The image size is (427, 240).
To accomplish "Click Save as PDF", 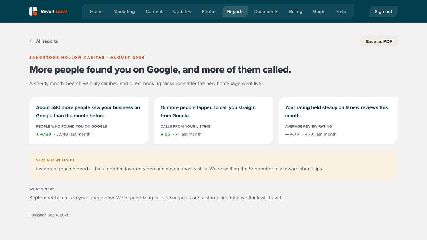I will coord(379,41).
